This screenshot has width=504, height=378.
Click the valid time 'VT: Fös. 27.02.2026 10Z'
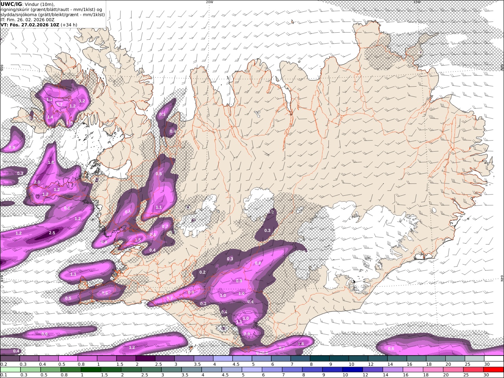point(30,24)
